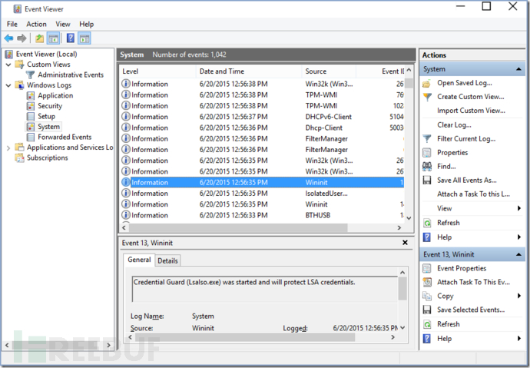Sort events by Event ID column header
This screenshot has width=530, height=368.
380,71
